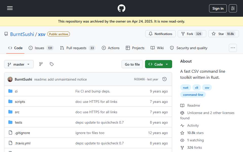This screenshot has width=243, height=152.
Task: Open the tests folder
Action: (x=18, y=122)
